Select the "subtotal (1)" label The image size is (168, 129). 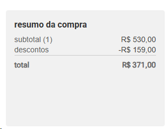[x=33, y=40]
